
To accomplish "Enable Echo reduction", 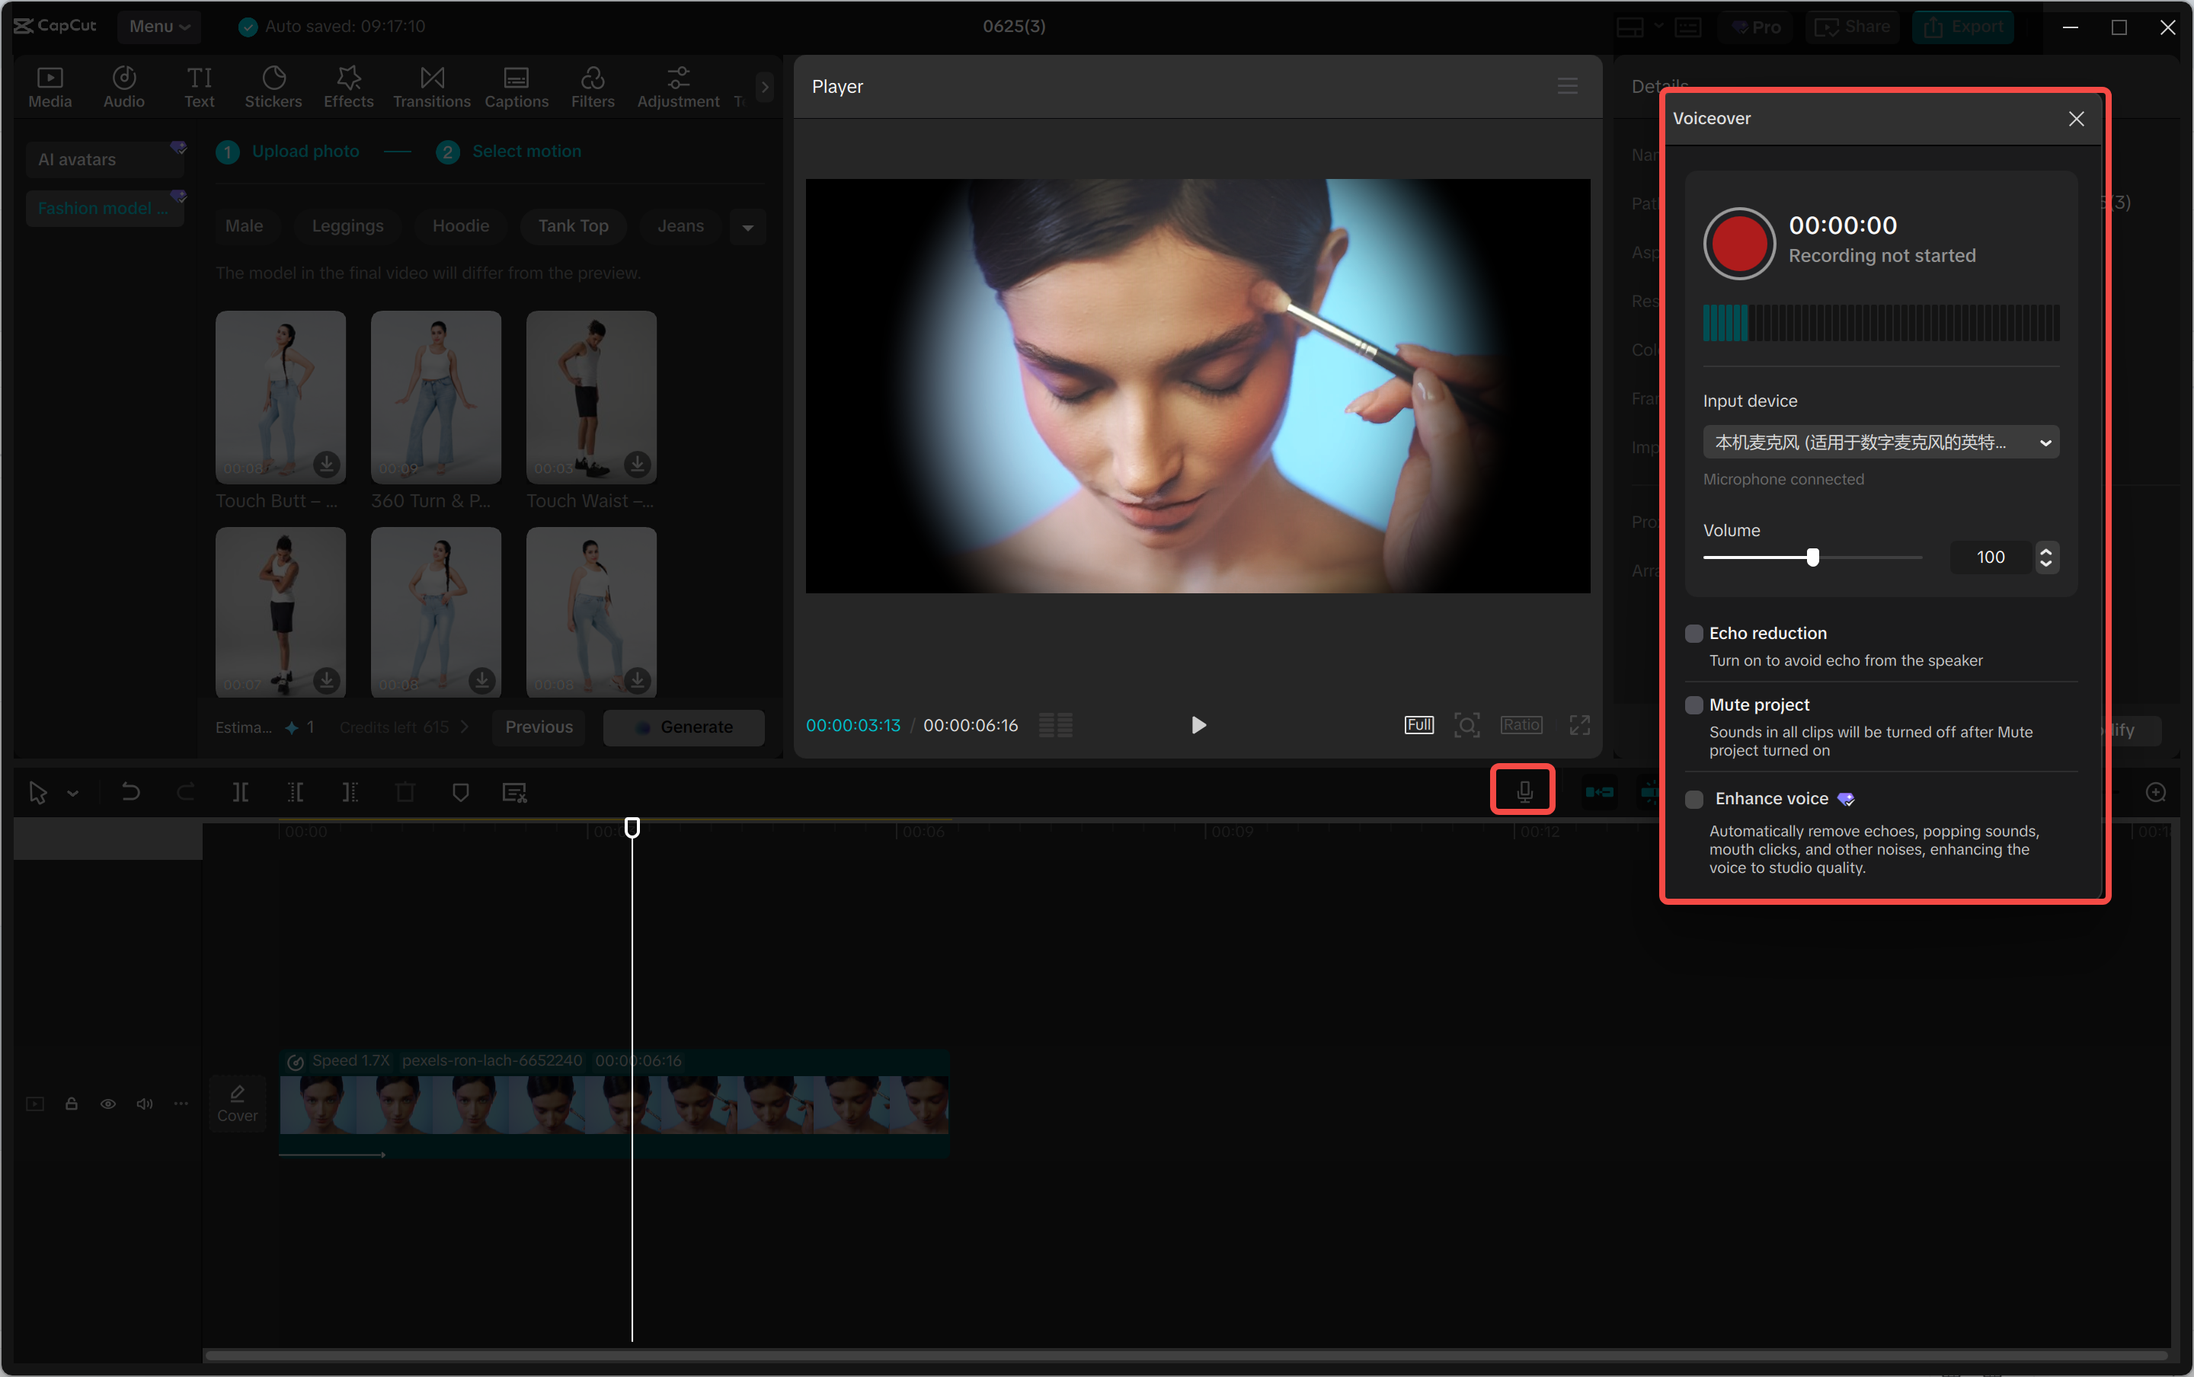I will click(x=1694, y=633).
